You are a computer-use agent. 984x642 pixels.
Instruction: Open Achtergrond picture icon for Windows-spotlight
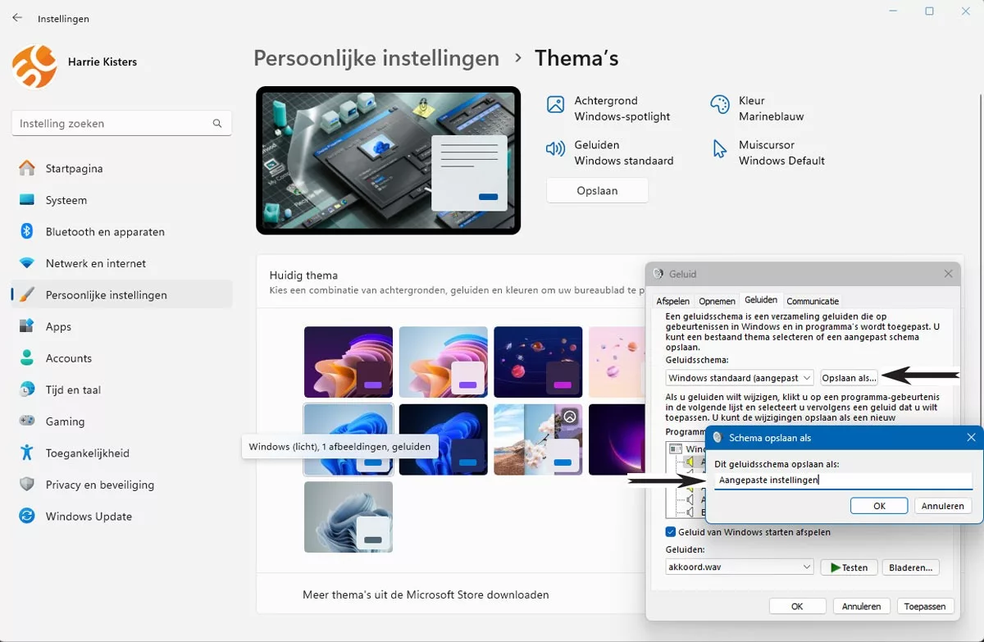(x=555, y=105)
